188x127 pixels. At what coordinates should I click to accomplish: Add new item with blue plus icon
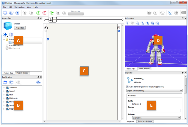(5, 34)
